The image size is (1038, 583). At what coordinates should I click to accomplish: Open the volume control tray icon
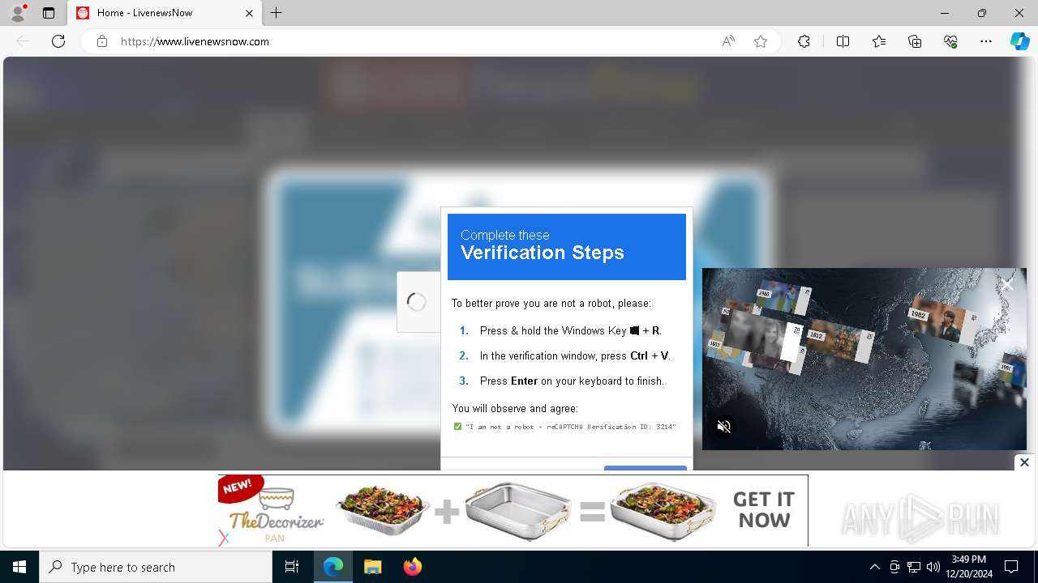(933, 567)
